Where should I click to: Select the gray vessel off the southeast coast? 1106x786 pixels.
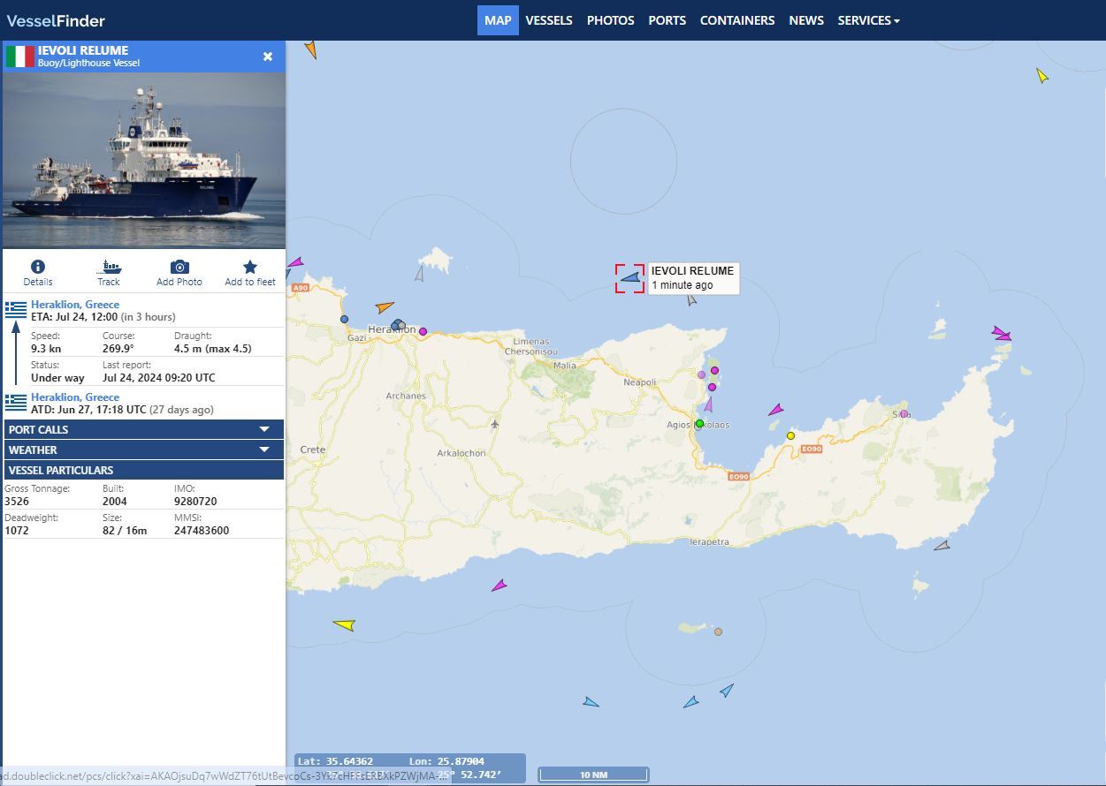click(x=942, y=546)
